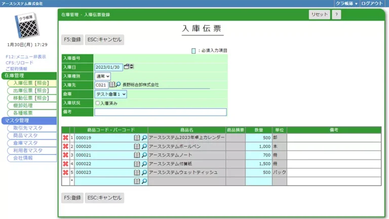Viewport: 389px width, 219px height.
Task: Select product name アースシステムボールペン
Action: click(x=175, y=146)
